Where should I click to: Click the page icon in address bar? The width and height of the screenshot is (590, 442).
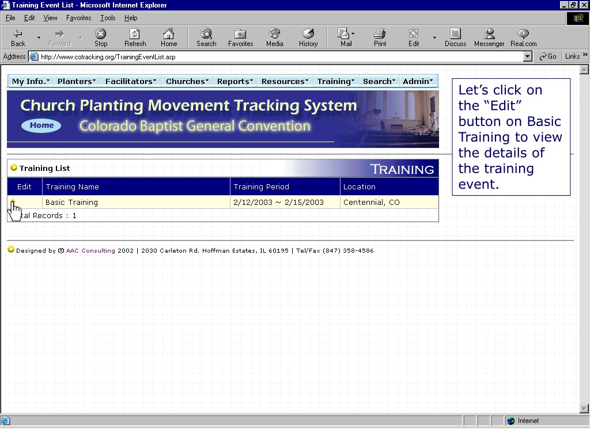pyautogui.click(x=34, y=57)
